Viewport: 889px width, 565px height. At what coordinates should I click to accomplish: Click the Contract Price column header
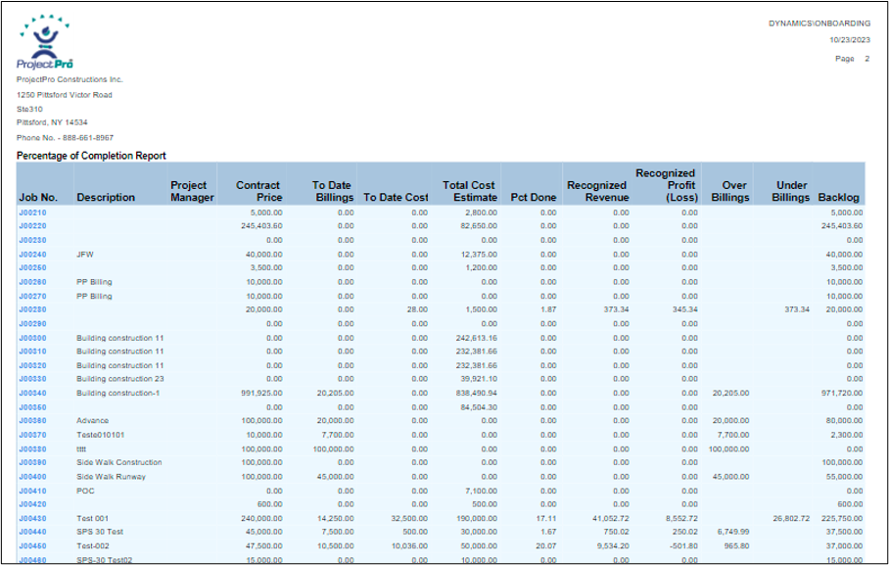pos(259,191)
